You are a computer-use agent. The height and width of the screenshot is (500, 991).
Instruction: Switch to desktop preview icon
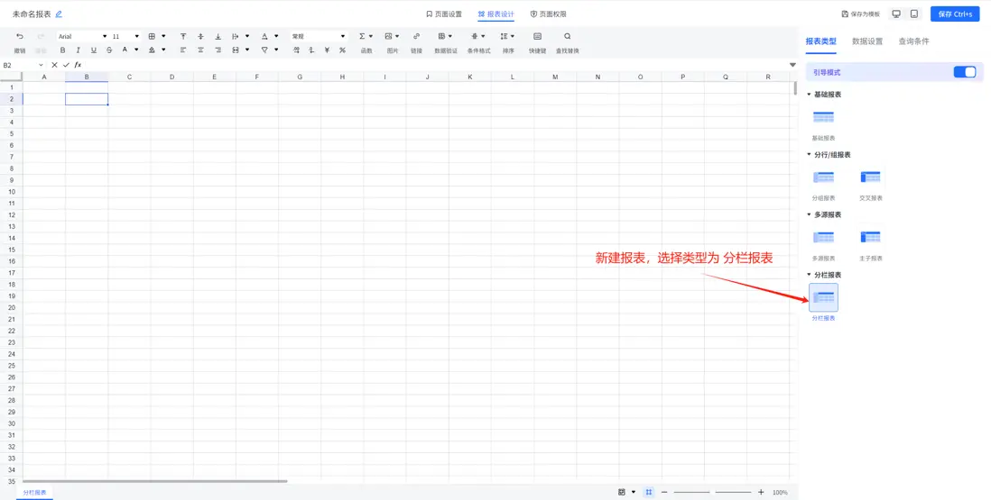(896, 14)
